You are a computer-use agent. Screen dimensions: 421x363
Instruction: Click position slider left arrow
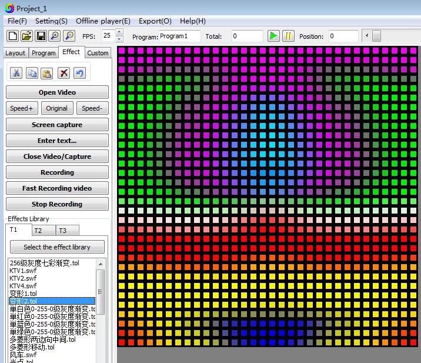367,36
